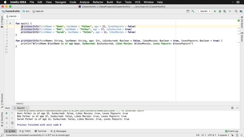This screenshot has height=137, width=244.
Task: Run MainKt with the green play toolbar icon
Action: pyautogui.click(x=215, y=11)
